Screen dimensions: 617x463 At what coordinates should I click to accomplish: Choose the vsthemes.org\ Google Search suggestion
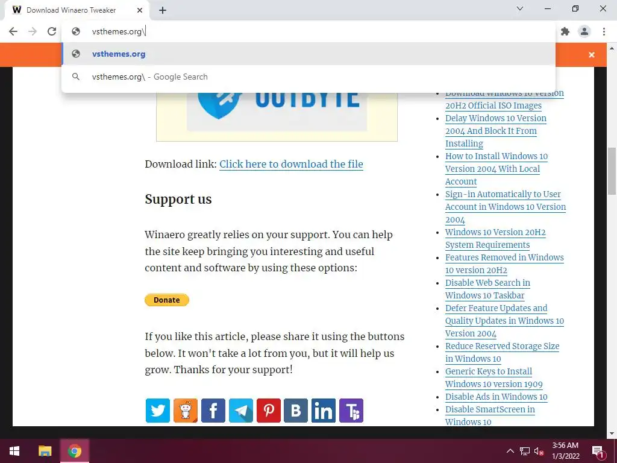(x=308, y=77)
